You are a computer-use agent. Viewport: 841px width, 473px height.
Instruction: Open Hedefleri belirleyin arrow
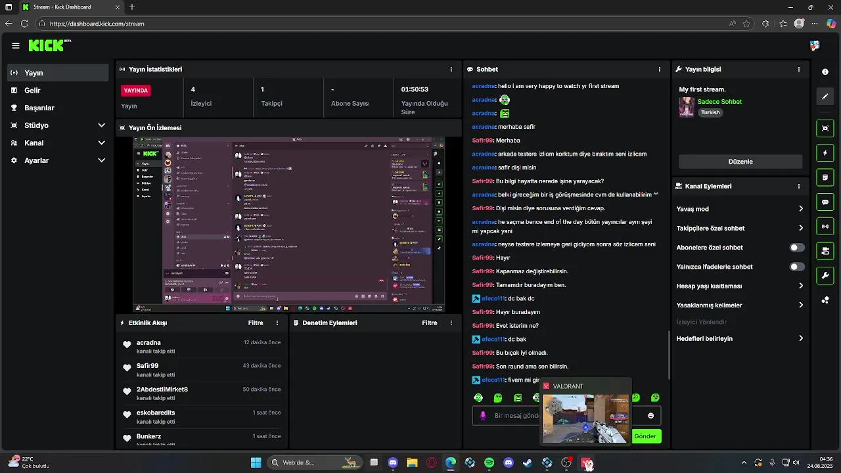[801, 338]
